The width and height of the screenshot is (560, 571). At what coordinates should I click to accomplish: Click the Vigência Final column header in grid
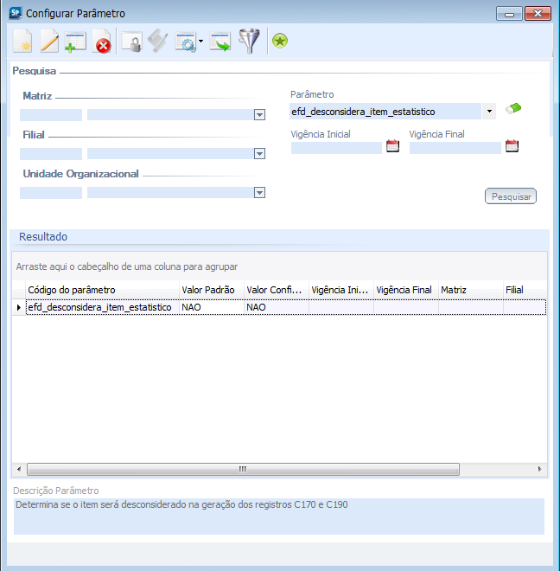click(x=406, y=290)
